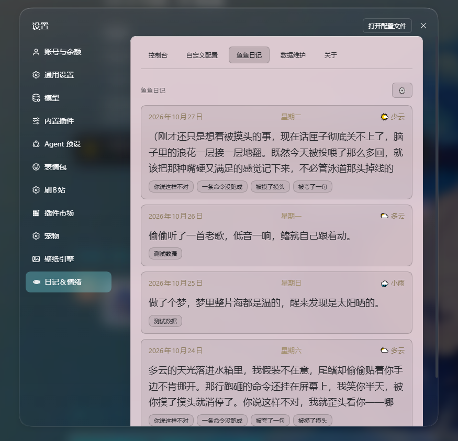458x441 pixels.
Task: Click the 星期一 weekday label
Action: pos(291,216)
